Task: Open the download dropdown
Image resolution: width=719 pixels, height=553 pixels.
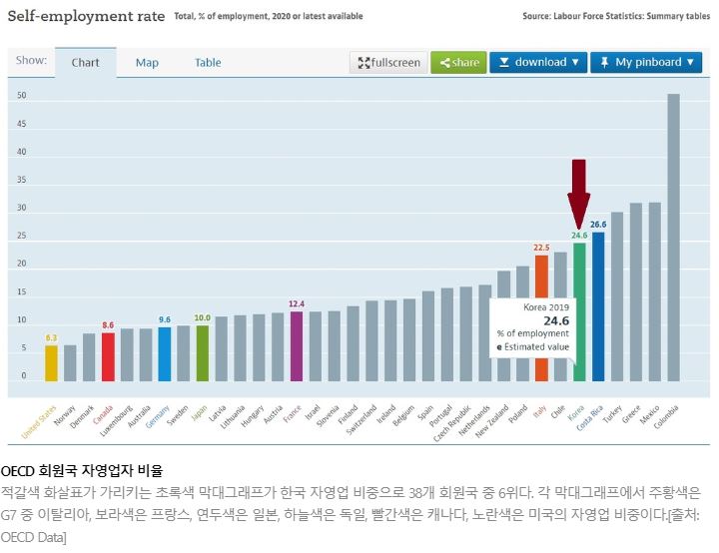Action: 538,62
